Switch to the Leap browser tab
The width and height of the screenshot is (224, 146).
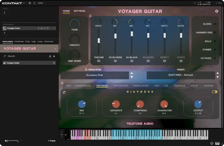click(x=34, y=41)
